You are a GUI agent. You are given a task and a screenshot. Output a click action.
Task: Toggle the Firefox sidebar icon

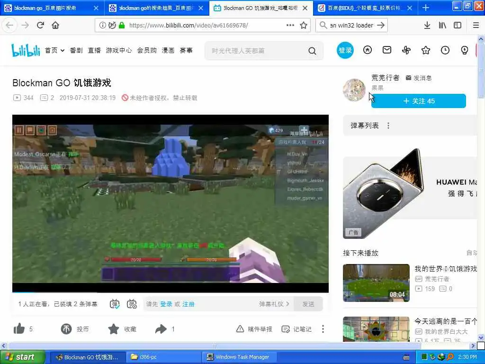click(458, 25)
